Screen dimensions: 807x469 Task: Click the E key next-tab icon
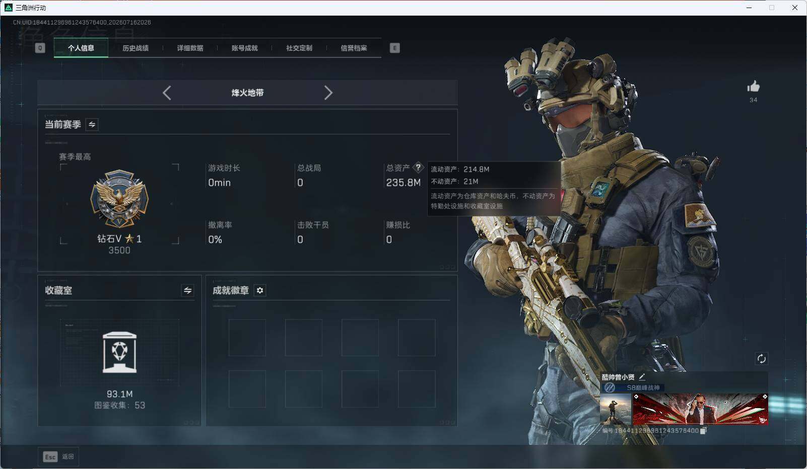(394, 48)
